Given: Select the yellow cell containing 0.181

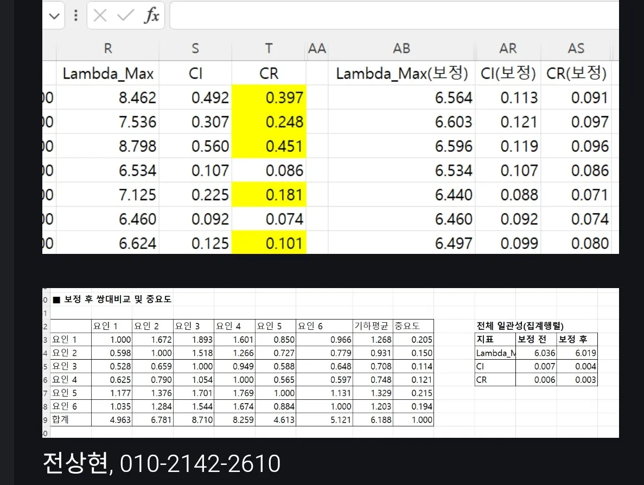Looking at the screenshot, I should tap(269, 194).
